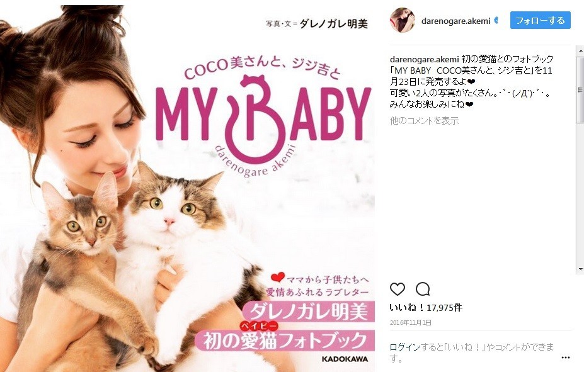Click the red heart on the cover text

(x=277, y=277)
